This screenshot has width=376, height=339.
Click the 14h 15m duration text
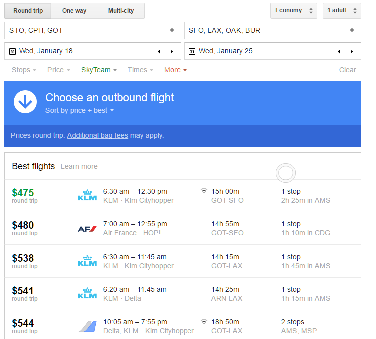pos(225,257)
